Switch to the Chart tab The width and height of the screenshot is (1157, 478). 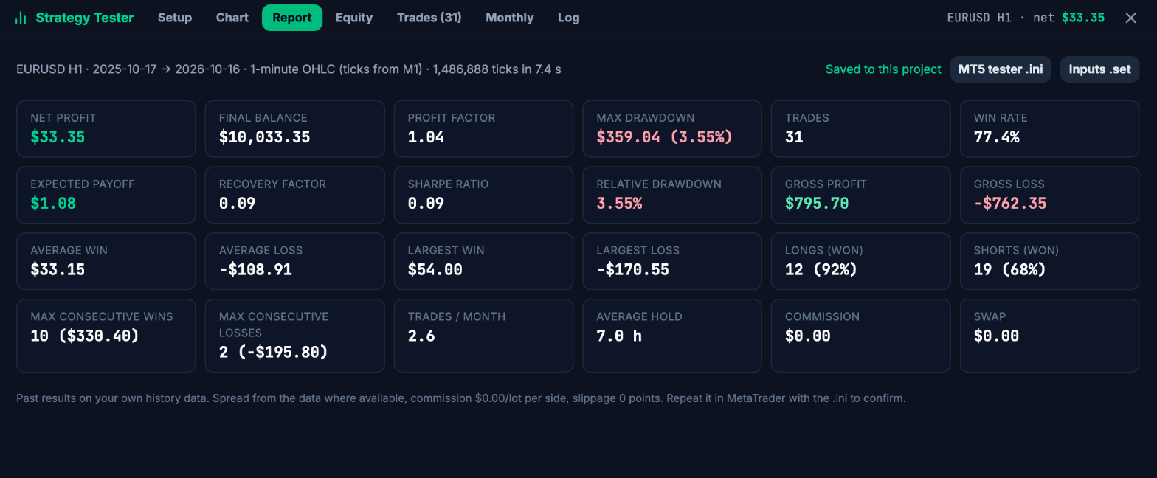point(232,18)
